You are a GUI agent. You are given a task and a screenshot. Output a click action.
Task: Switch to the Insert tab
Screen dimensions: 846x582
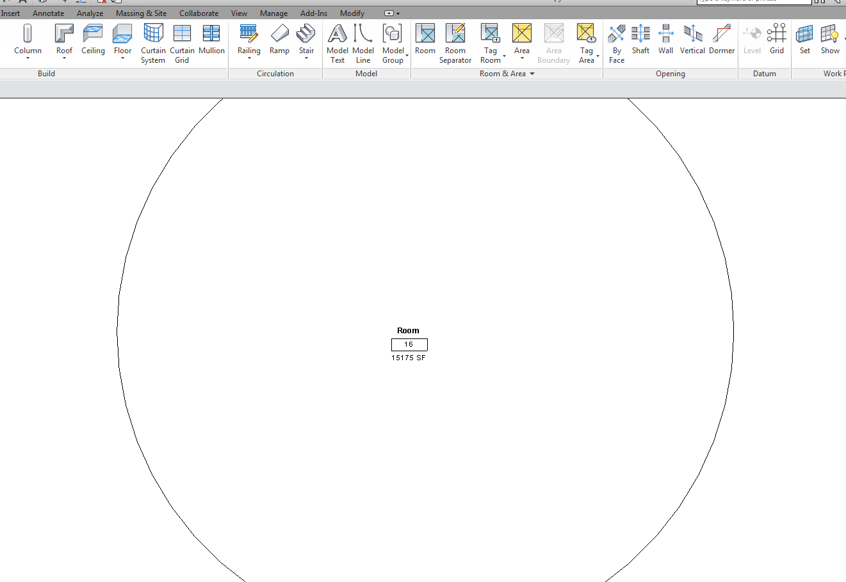coord(10,13)
